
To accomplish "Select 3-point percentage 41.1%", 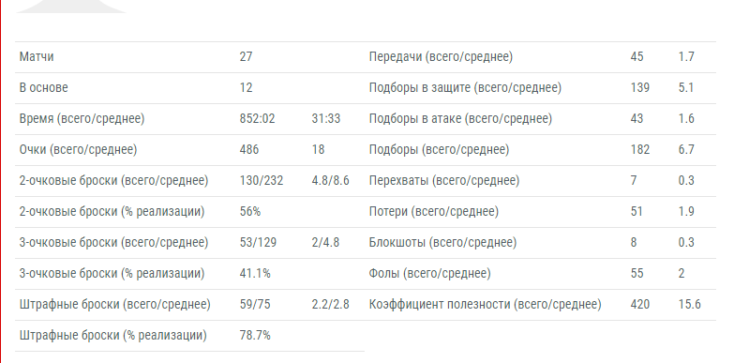I will click(x=255, y=273).
